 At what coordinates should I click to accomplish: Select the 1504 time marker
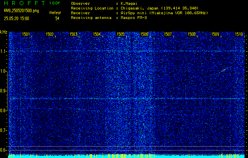pos(97,34)
